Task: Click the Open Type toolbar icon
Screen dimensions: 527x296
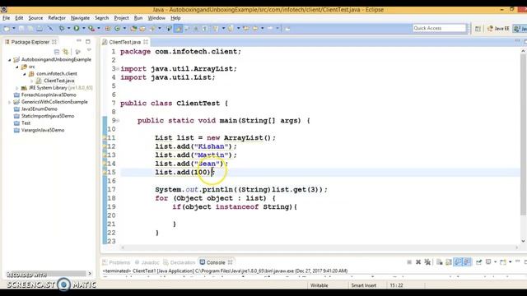Action: pos(133,29)
